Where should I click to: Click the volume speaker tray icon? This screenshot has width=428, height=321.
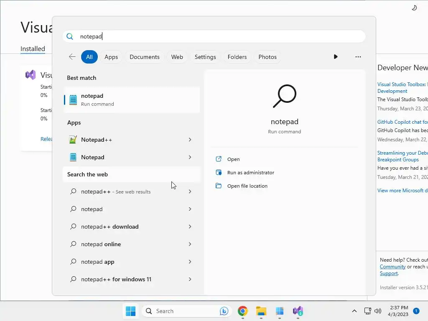click(378, 311)
